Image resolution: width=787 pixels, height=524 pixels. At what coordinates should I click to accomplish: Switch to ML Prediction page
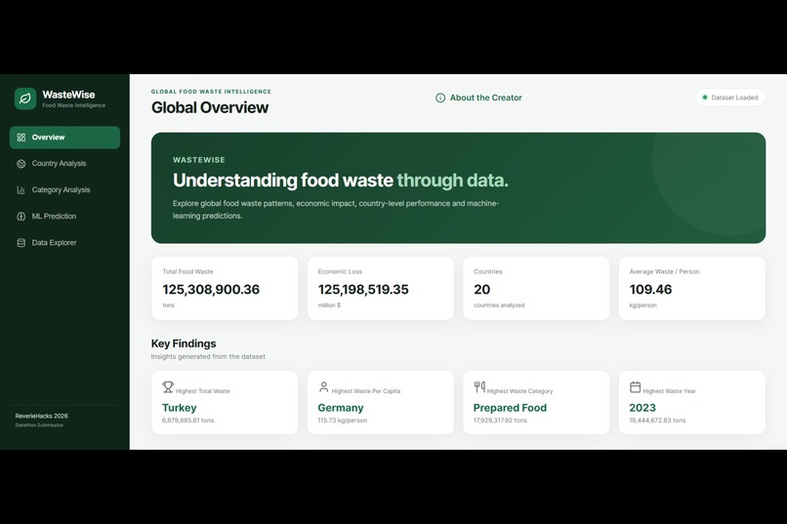click(x=64, y=216)
